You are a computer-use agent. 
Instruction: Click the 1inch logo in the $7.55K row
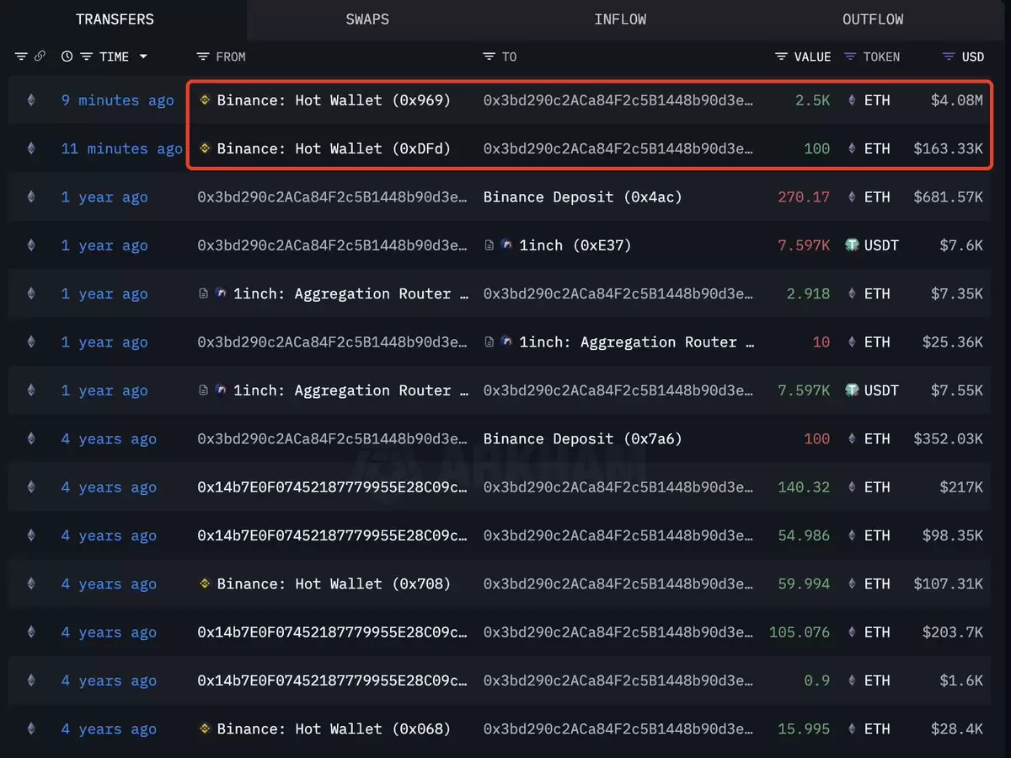[221, 390]
